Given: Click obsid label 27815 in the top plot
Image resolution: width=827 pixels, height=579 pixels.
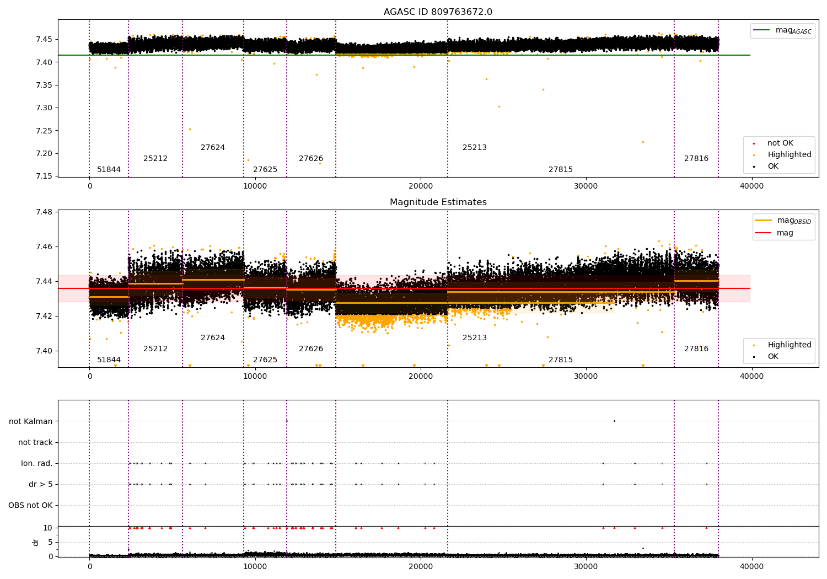Looking at the screenshot, I should (x=561, y=170).
